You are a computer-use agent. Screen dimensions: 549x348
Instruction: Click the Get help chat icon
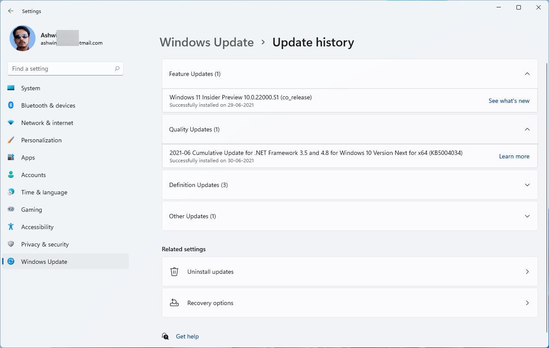pyautogui.click(x=165, y=336)
